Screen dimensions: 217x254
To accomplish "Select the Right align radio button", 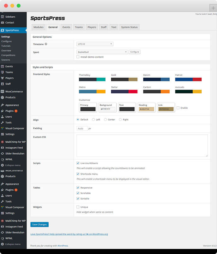I will point(120,120).
